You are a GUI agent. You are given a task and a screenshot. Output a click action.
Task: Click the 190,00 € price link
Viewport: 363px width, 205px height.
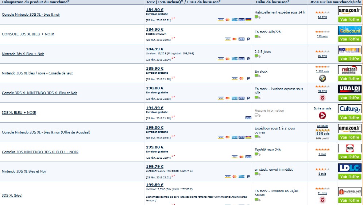point(155,88)
